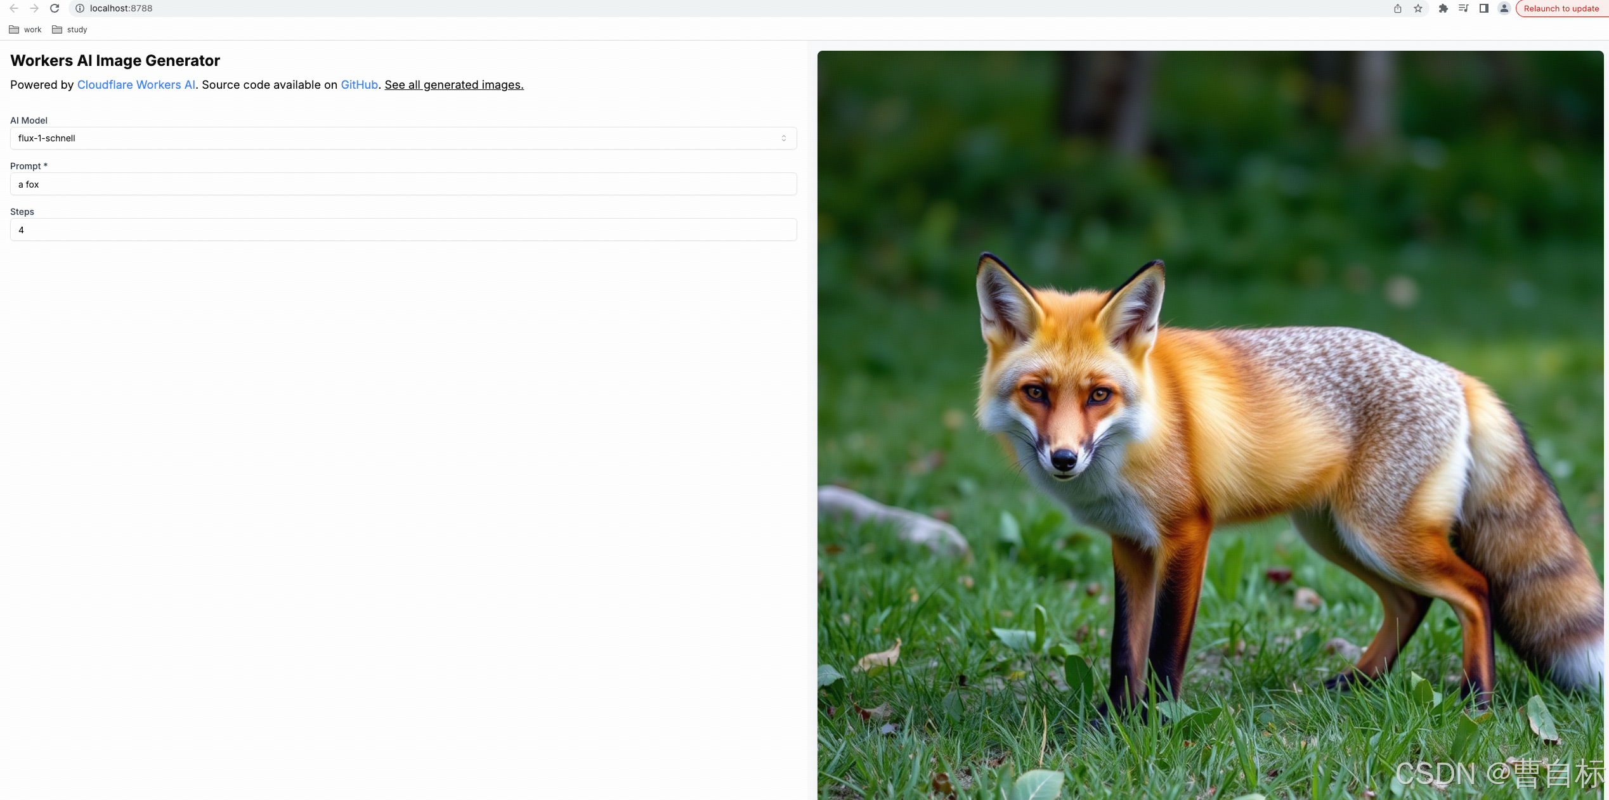Open the work bookmarks folder

click(x=25, y=30)
